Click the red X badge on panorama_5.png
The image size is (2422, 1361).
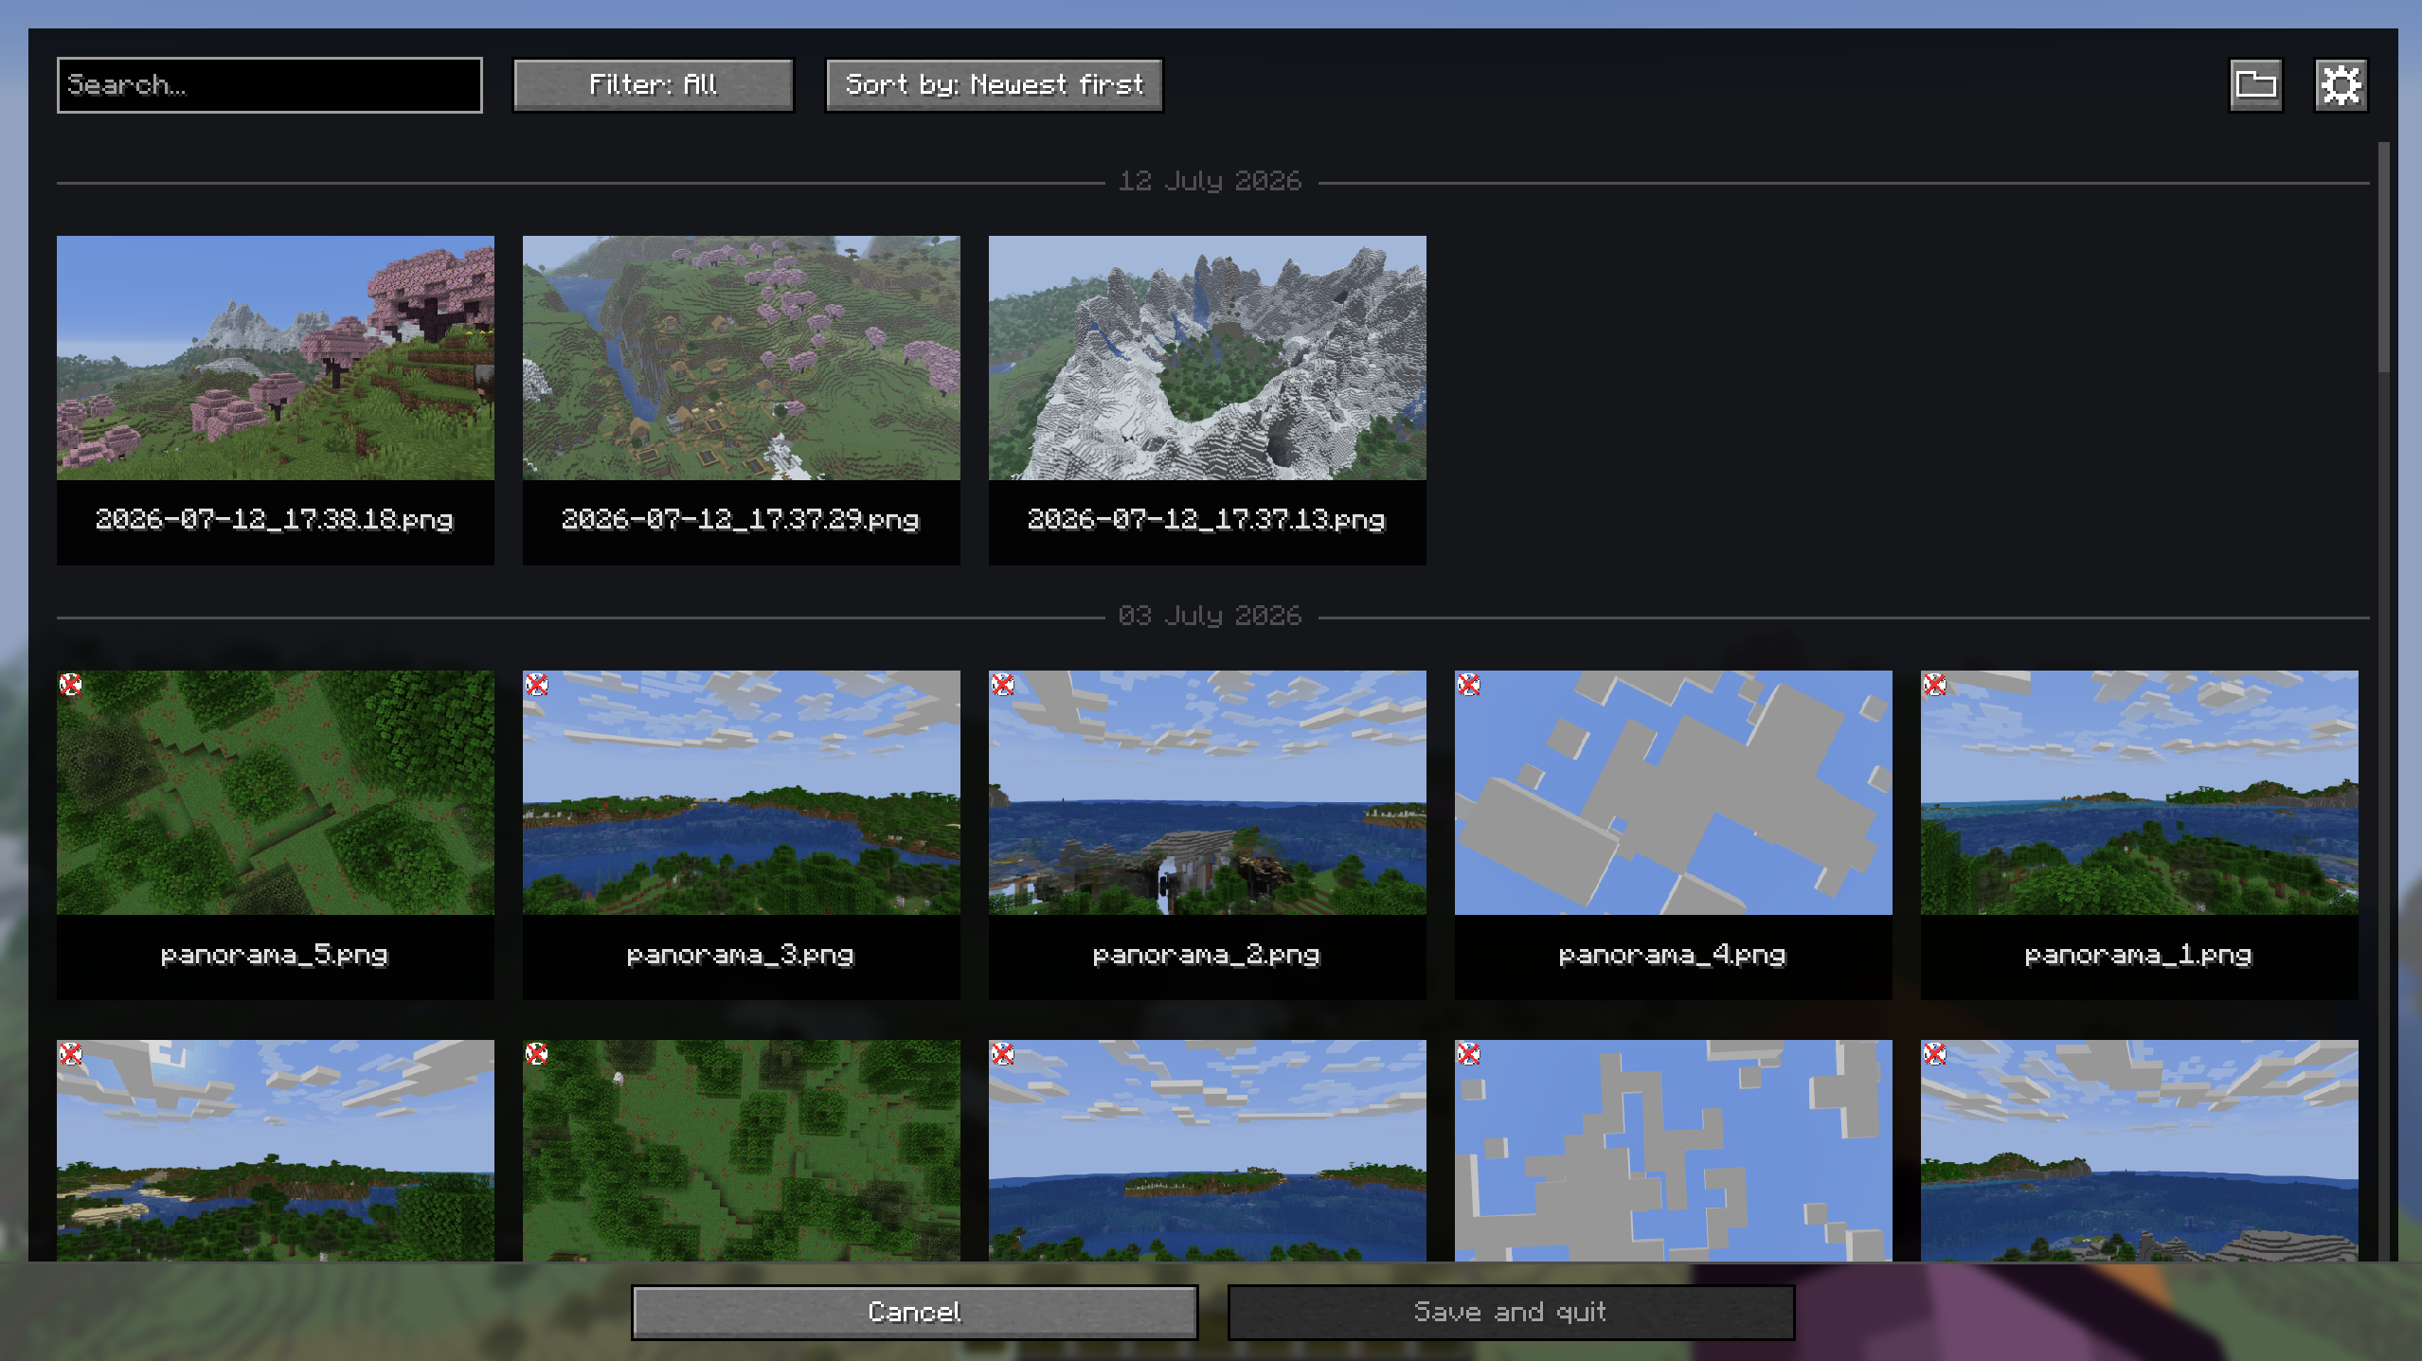point(70,684)
